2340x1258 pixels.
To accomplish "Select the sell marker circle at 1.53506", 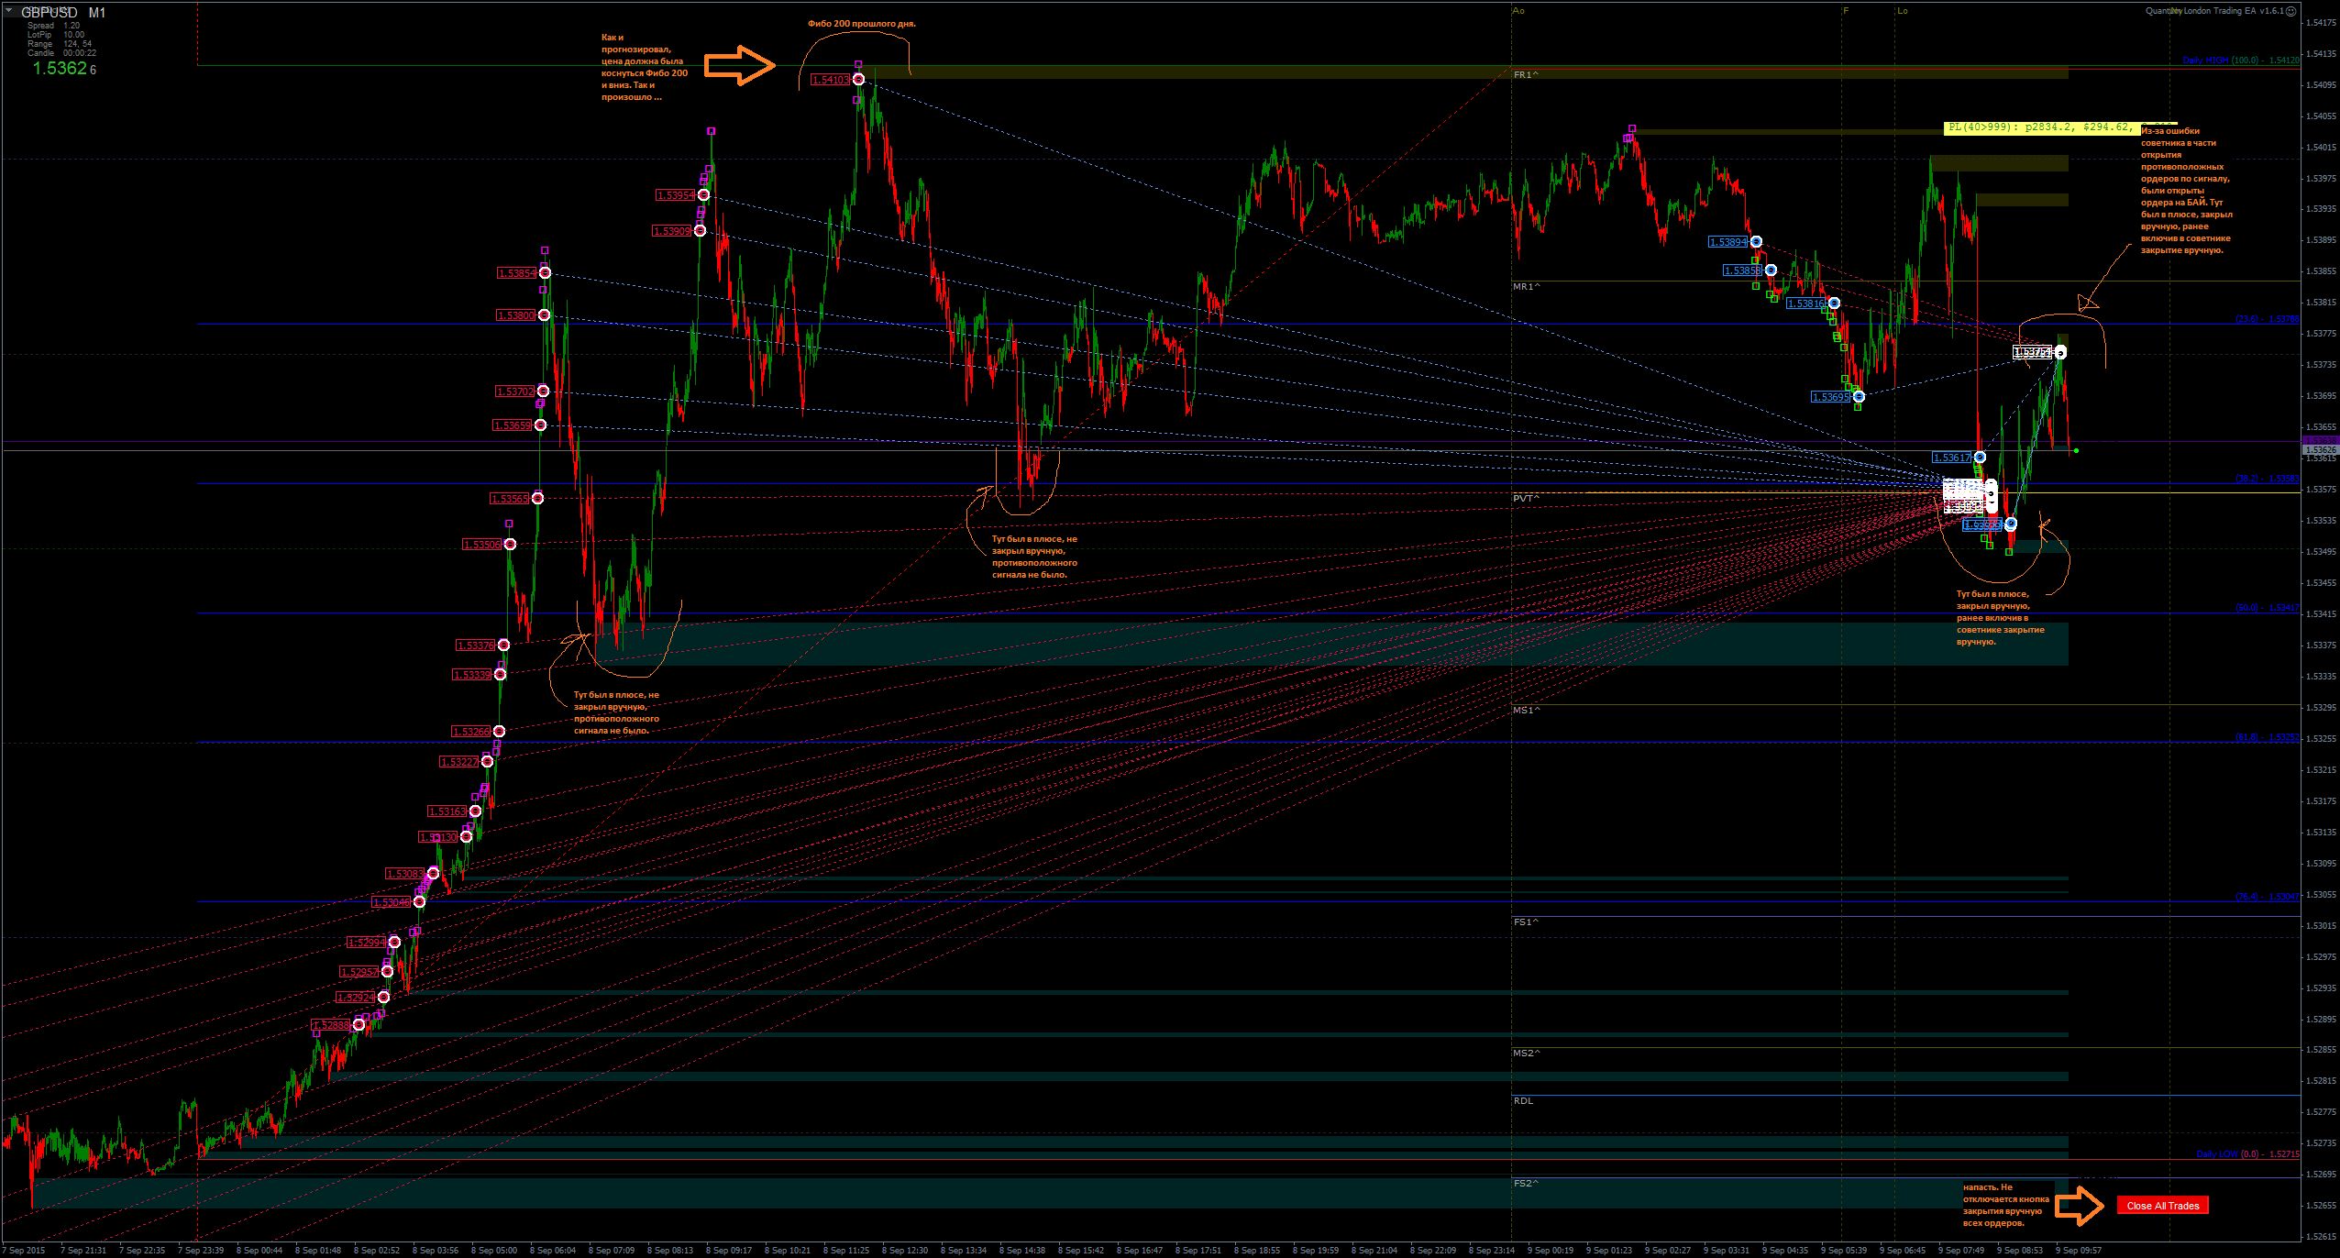I will tap(510, 545).
